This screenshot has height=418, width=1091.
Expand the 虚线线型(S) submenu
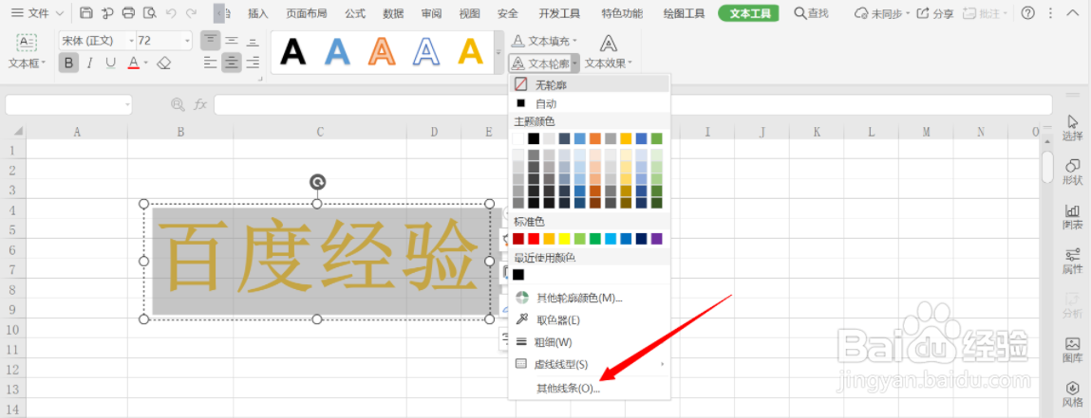pyautogui.click(x=590, y=364)
